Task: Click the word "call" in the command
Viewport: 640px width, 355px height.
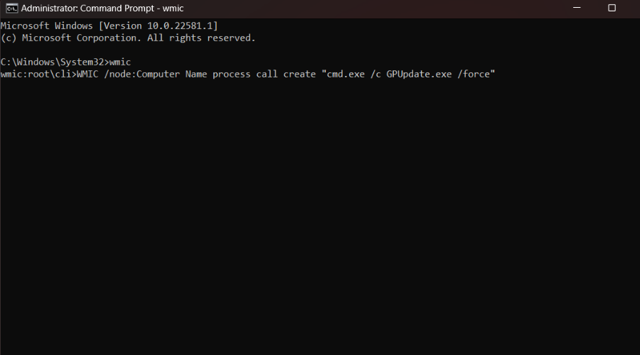Action: click(267, 75)
